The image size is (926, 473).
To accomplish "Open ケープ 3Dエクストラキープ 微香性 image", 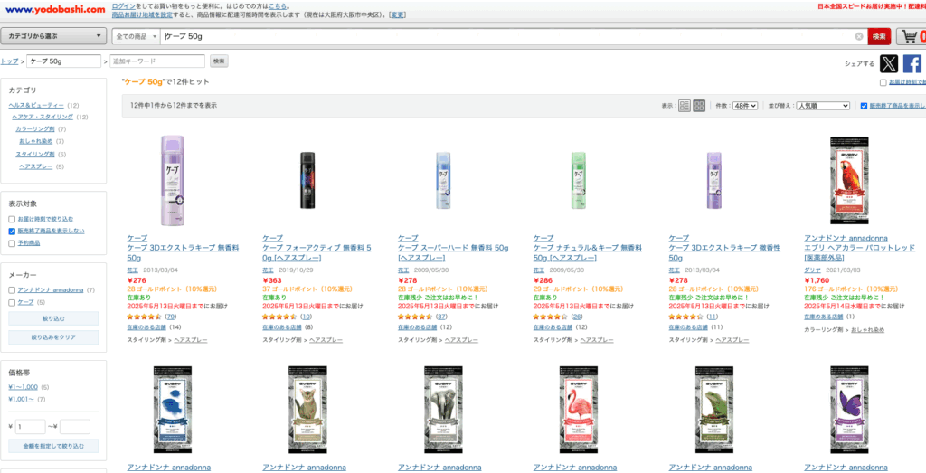I will point(714,181).
